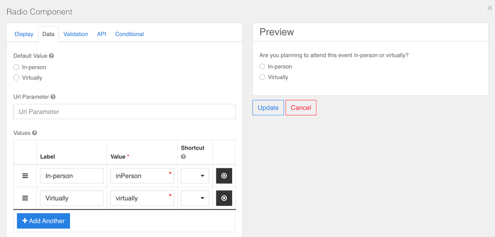The image size is (495, 237).
Task: Select Virtually as the default value
Action: 17,78
